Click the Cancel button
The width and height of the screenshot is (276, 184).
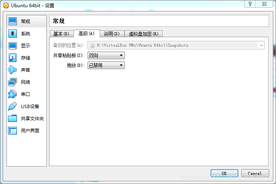click(x=255, y=173)
